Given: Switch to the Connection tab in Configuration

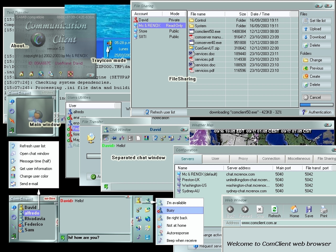Looking at the screenshot, I should [x=271, y=159].
